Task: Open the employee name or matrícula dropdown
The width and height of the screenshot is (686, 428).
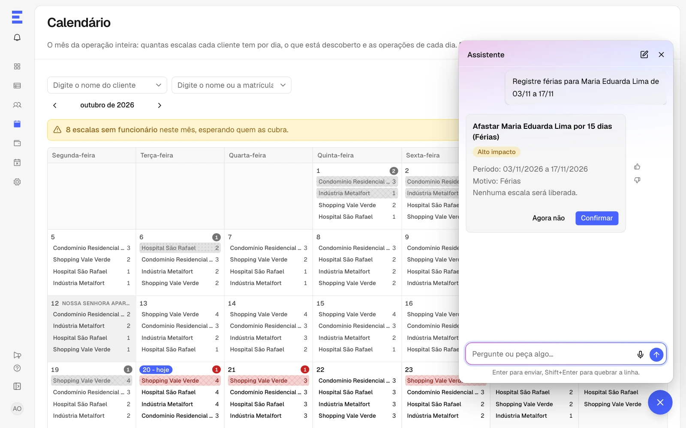Action: (232, 85)
